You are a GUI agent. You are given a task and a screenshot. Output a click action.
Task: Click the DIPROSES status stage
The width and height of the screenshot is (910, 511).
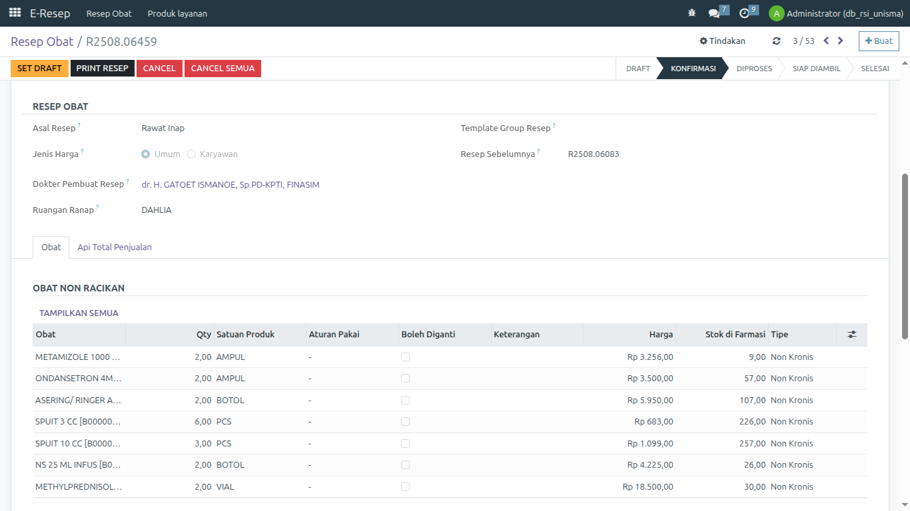[x=754, y=69]
